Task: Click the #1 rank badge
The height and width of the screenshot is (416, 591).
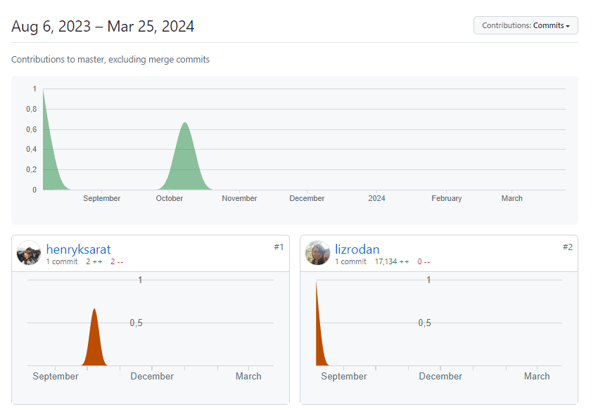Action: coord(279,247)
